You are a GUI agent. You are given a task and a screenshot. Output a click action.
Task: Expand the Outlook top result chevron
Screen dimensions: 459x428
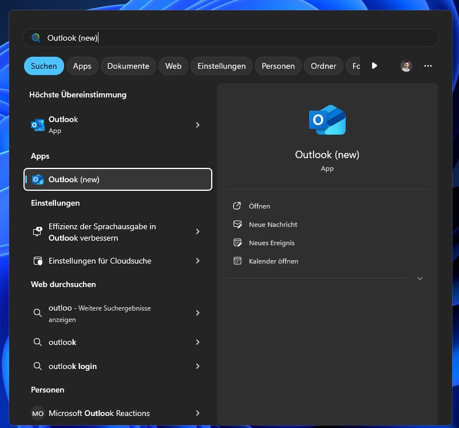pyautogui.click(x=197, y=125)
